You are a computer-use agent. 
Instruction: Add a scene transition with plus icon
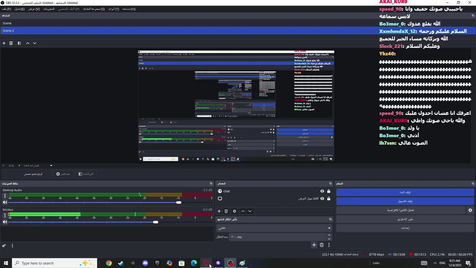point(314,245)
